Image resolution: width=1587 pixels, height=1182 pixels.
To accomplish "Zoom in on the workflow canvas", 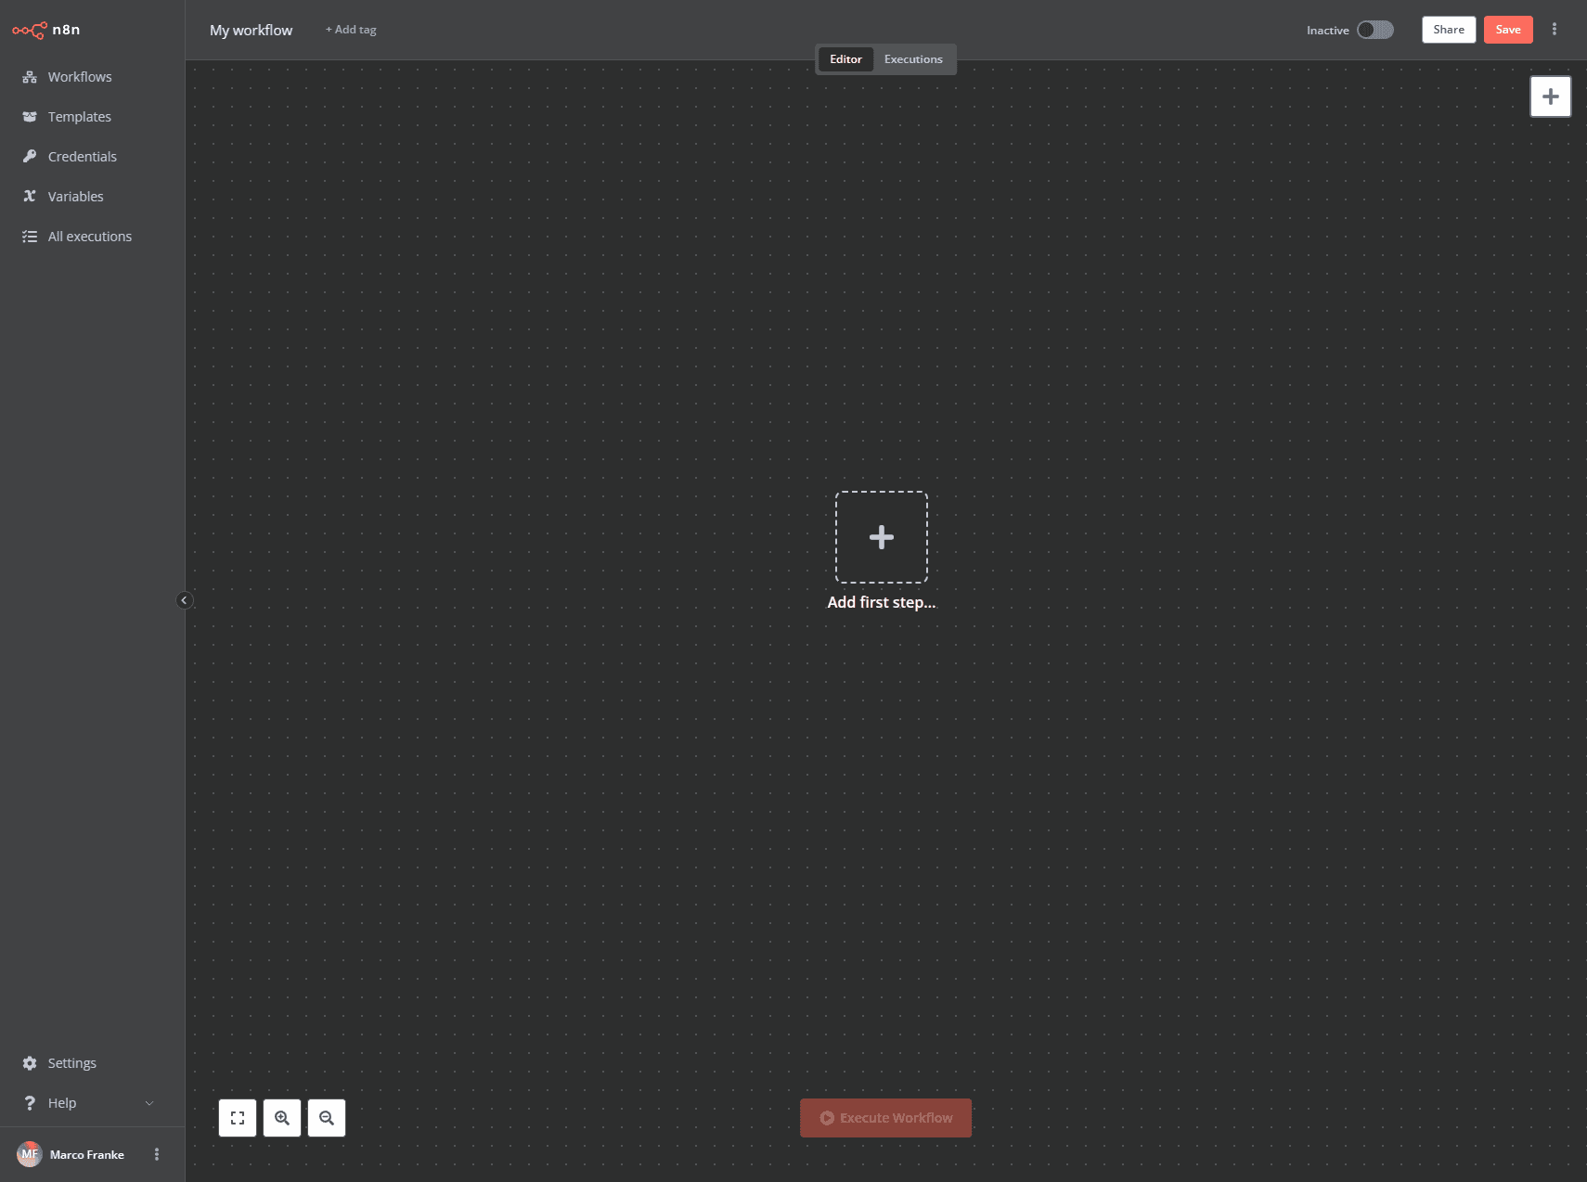I will [282, 1117].
